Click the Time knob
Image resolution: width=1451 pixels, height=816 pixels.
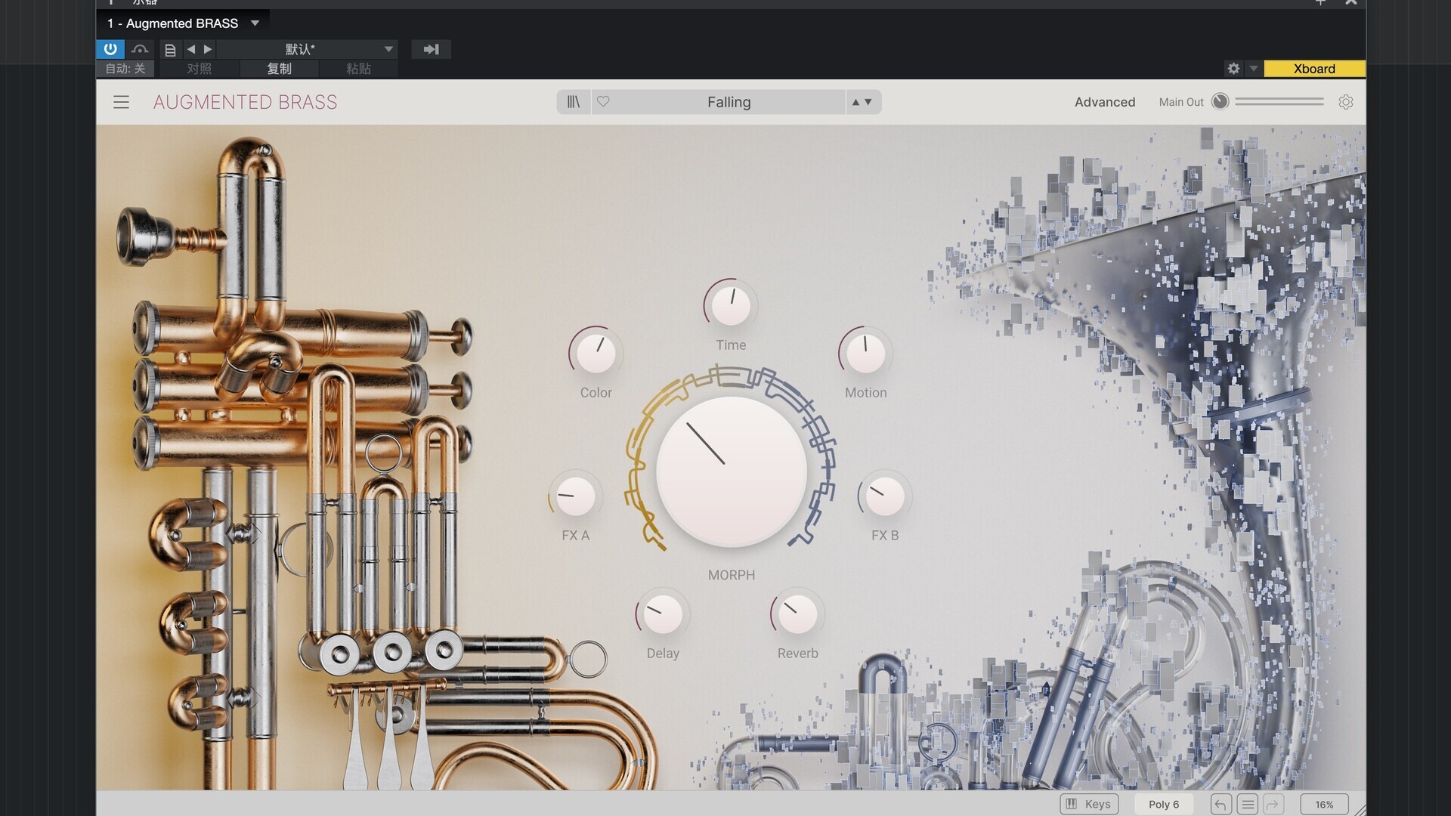point(731,305)
